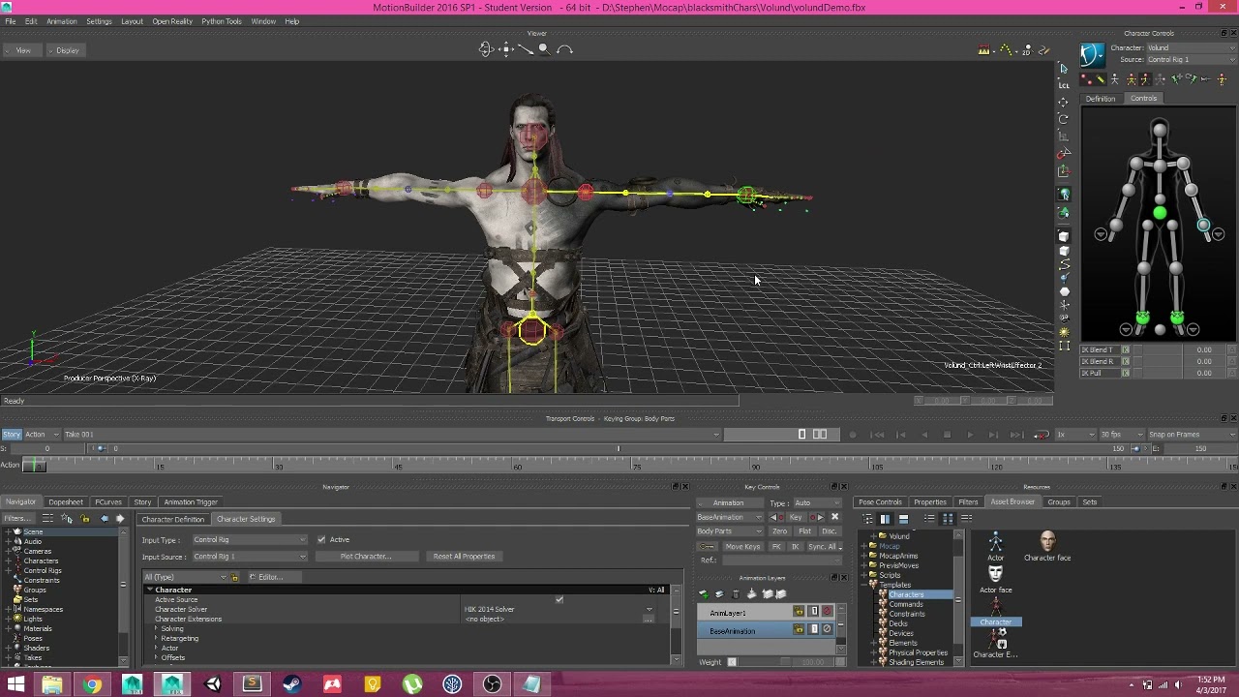This screenshot has height=697, width=1239.
Task: Expand the Solving property group
Action: coord(156,629)
